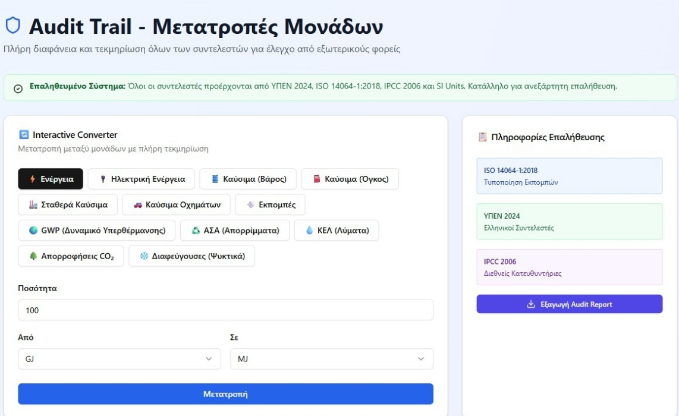Click the shield icon beside the Audit Trail title
679x416 pixels.
click(x=12, y=25)
